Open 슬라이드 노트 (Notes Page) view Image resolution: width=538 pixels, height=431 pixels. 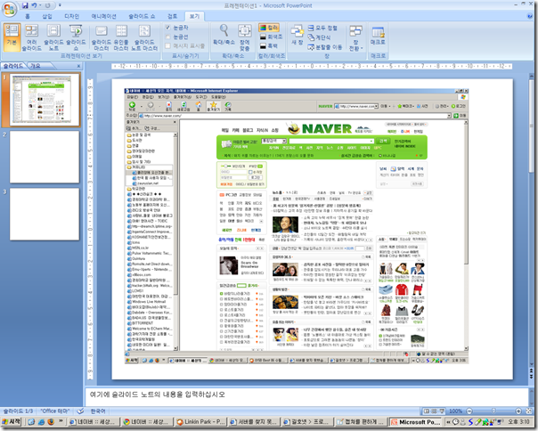pyautogui.click(x=53, y=37)
